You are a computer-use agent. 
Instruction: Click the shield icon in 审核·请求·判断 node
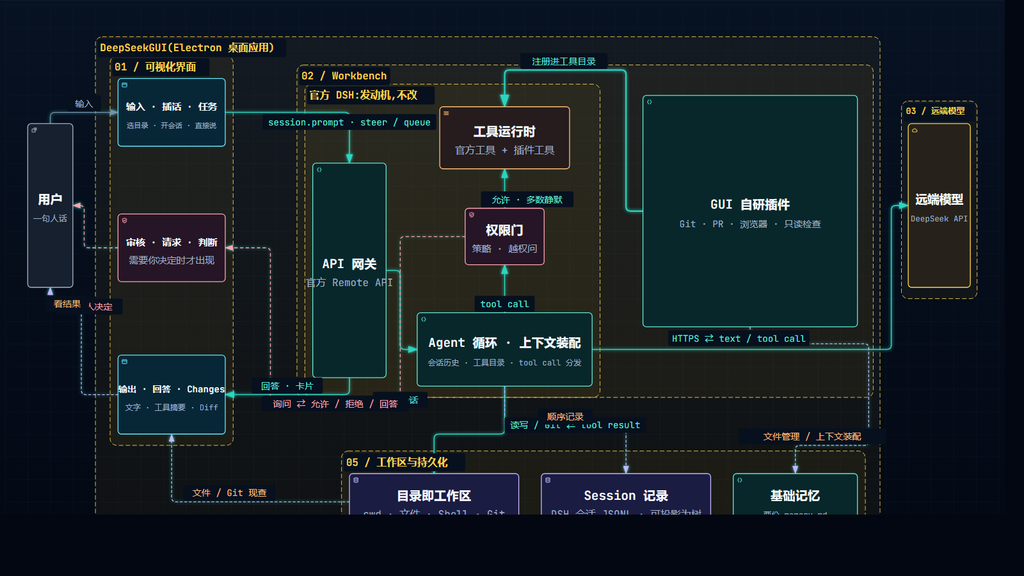tap(125, 220)
